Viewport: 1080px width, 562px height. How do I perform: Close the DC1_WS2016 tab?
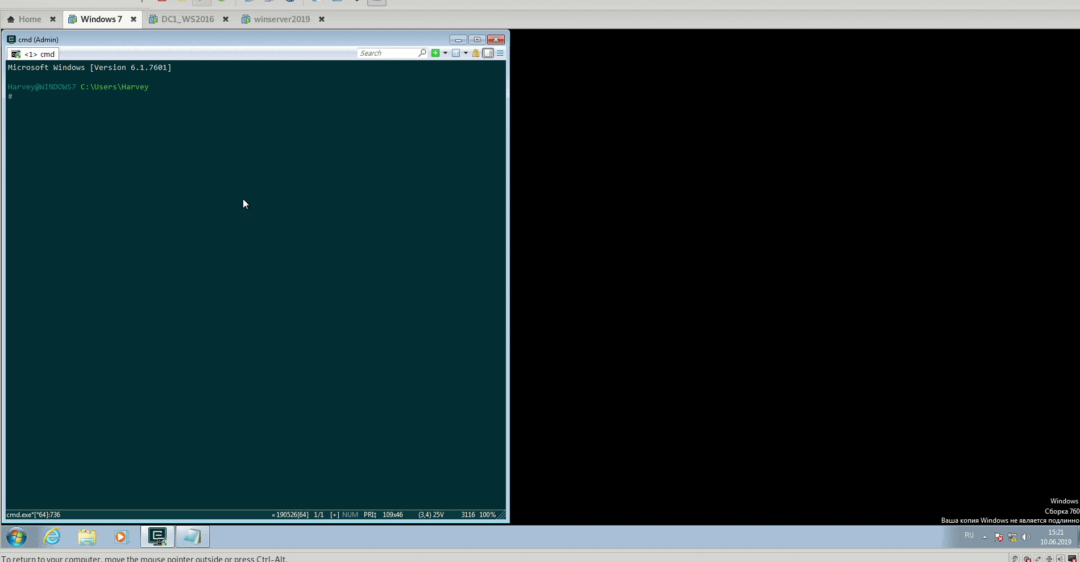pyautogui.click(x=226, y=19)
